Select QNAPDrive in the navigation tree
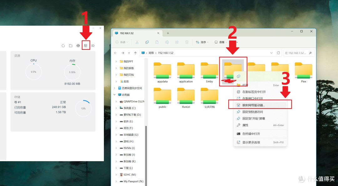This screenshot has height=186, width=338. [132, 102]
